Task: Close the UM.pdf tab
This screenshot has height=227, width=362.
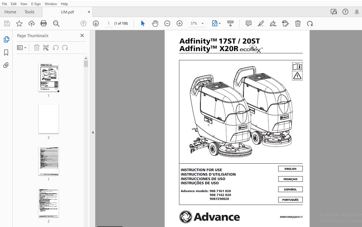Action: (x=89, y=12)
